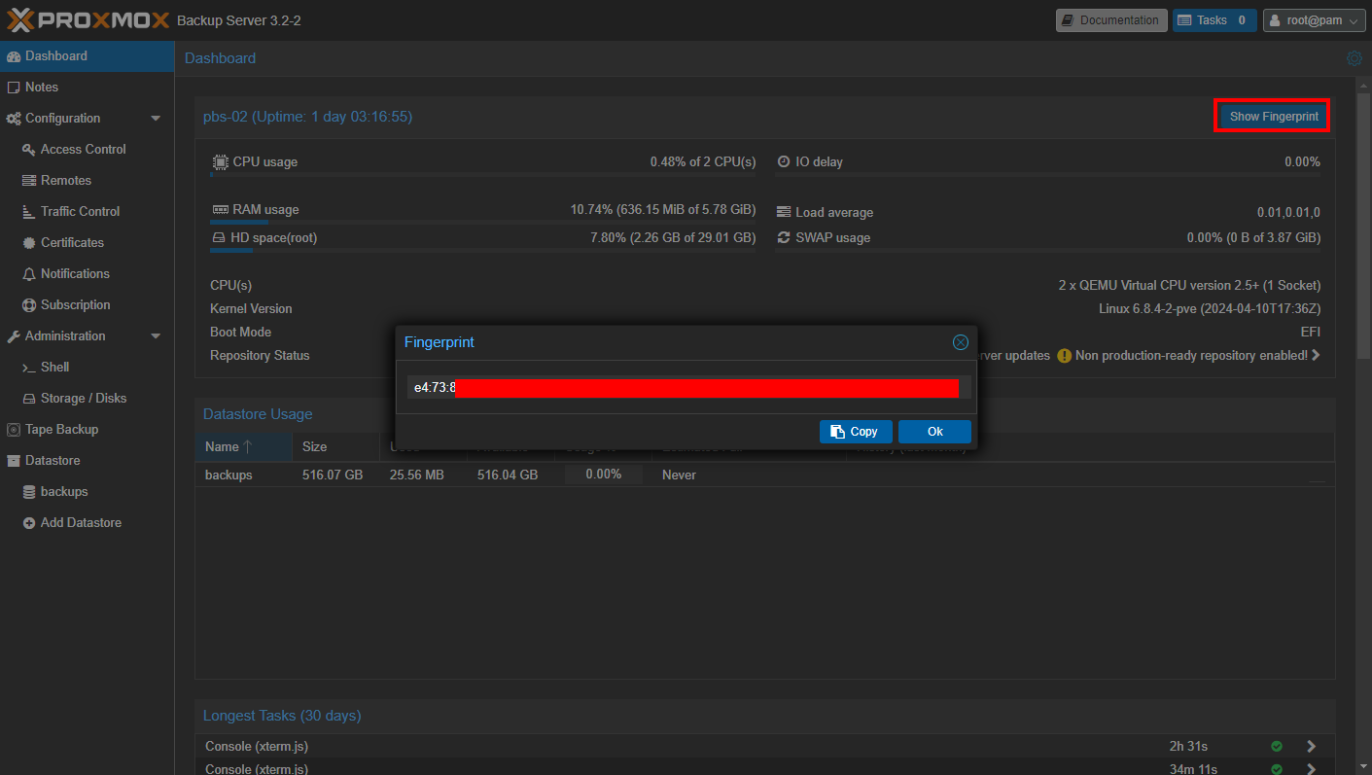The width and height of the screenshot is (1372, 775).
Task: Go to Certificates page
Action: point(87,243)
